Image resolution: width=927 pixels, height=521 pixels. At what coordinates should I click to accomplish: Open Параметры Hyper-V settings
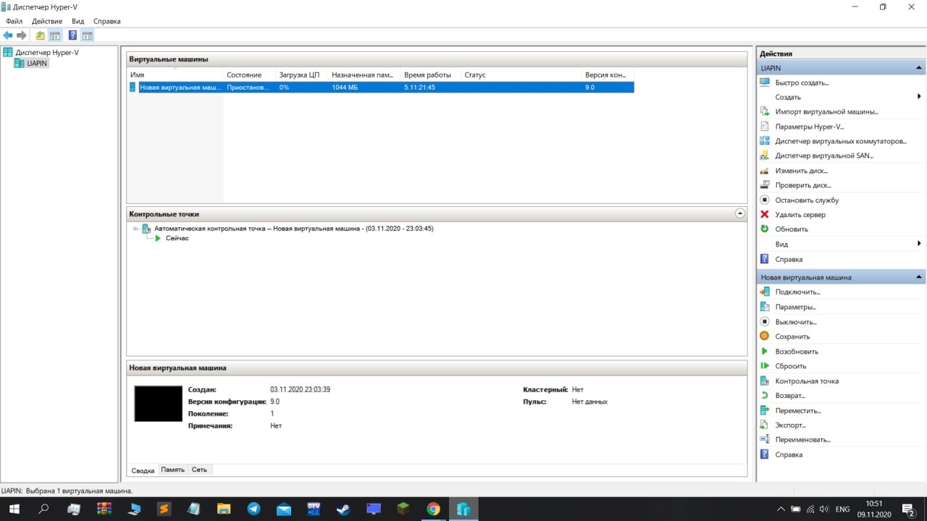(810, 127)
